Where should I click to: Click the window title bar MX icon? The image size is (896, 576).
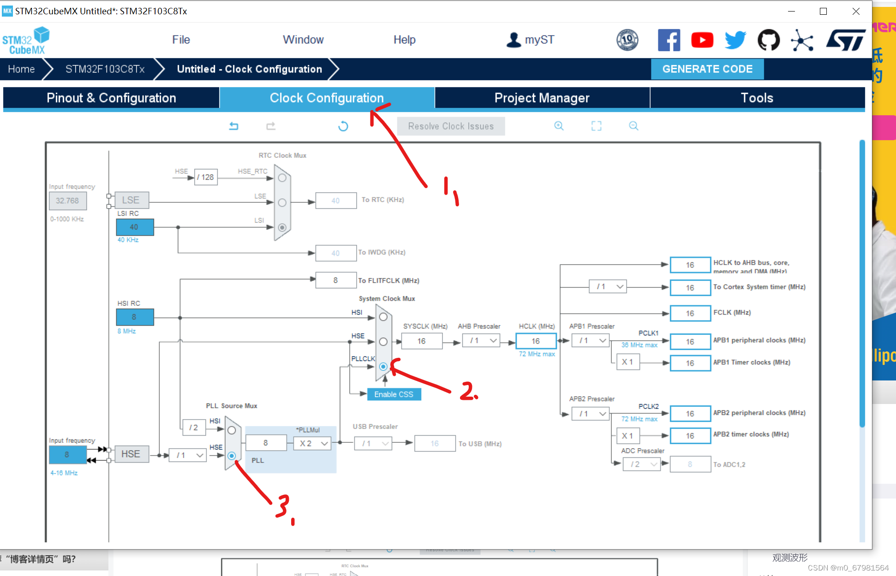pos(7,11)
